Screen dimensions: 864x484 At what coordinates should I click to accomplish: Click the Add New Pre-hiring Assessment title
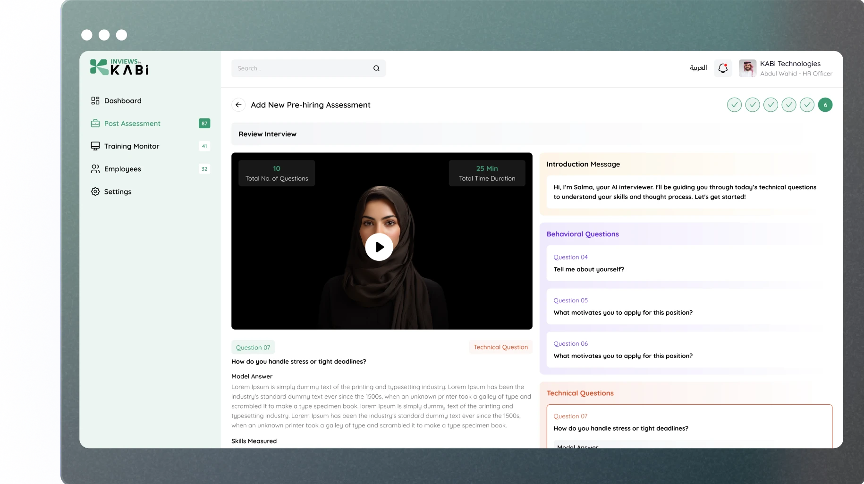point(311,105)
